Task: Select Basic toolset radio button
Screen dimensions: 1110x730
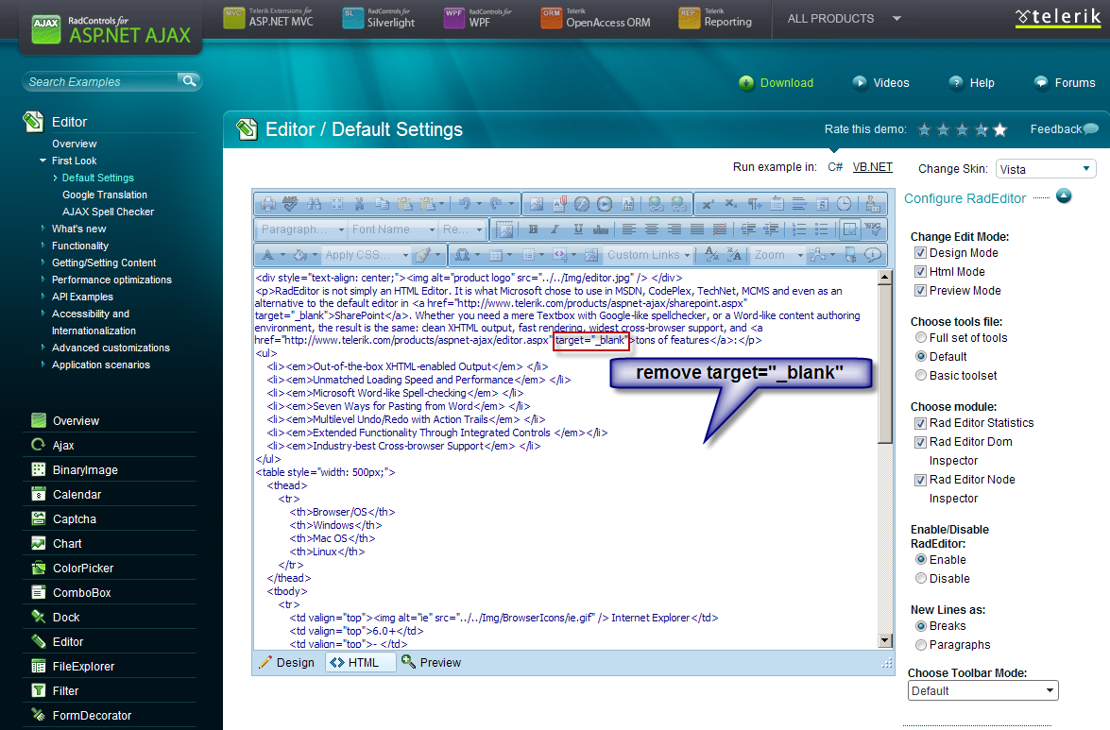Action: pyautogui.click(x=921, y=376)
